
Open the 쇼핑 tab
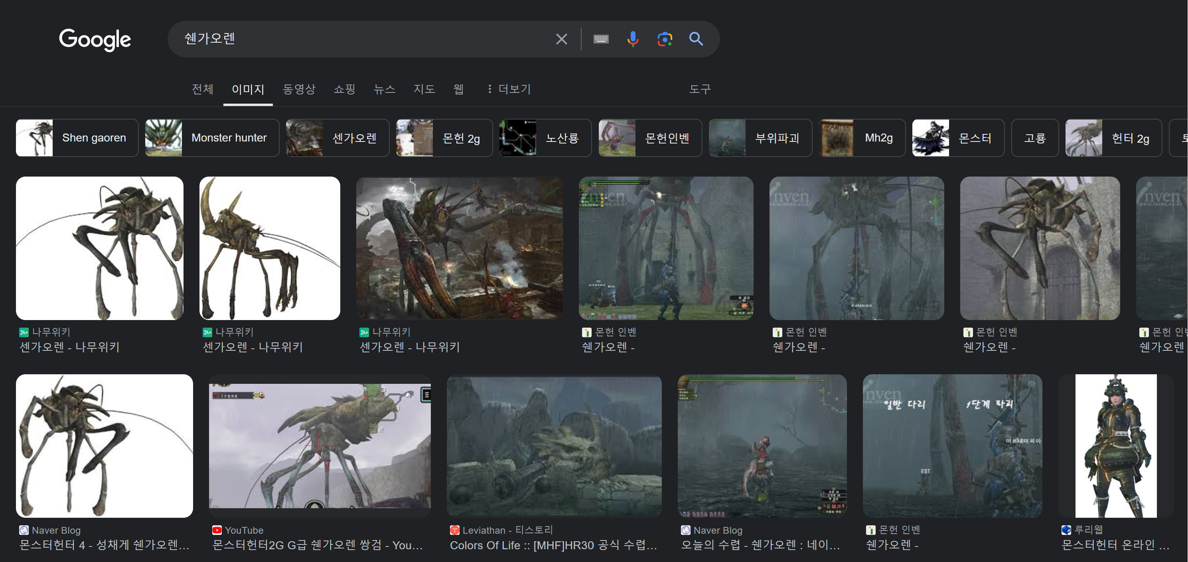[x=345, y=89]
